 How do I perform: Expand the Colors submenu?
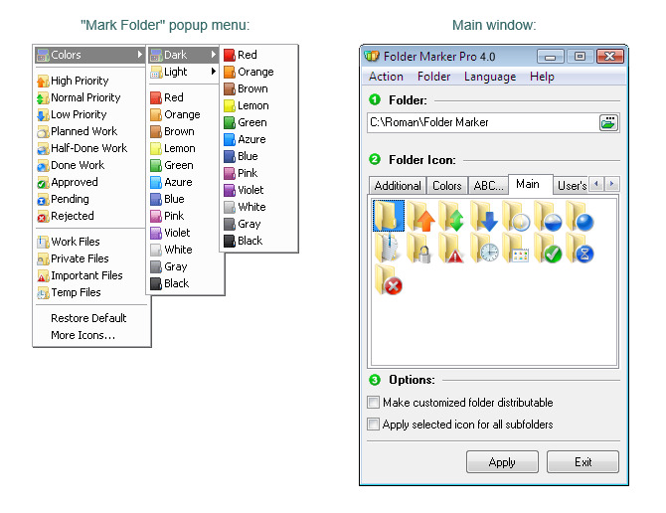[90, 55]
